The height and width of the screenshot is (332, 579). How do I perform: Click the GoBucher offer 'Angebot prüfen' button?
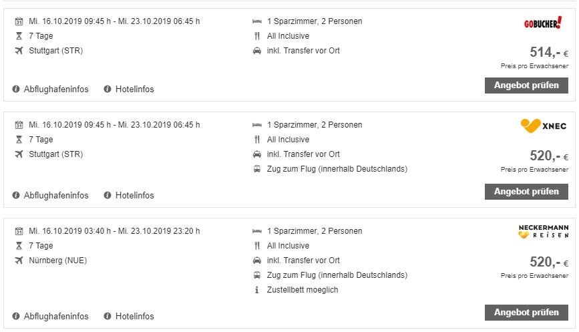coord(526,86)
